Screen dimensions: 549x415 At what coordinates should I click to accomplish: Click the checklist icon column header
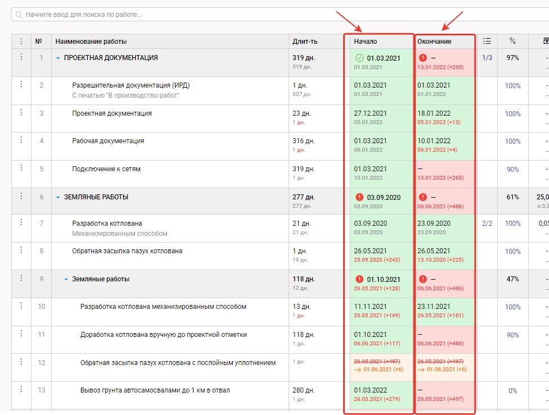pos(487,41)
